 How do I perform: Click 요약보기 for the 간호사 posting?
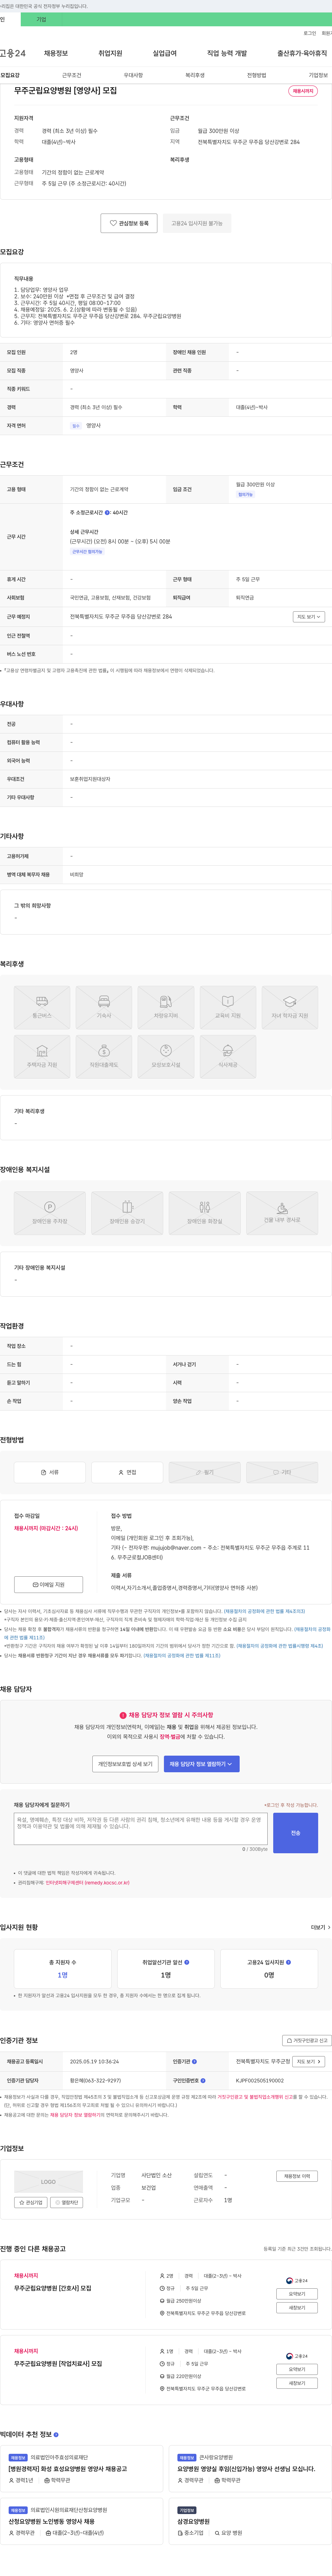coord(297,2294)
